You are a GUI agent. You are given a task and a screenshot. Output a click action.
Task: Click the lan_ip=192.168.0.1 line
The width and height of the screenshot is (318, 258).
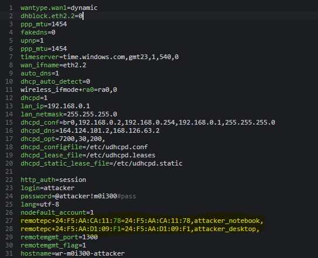pos(55,106)
